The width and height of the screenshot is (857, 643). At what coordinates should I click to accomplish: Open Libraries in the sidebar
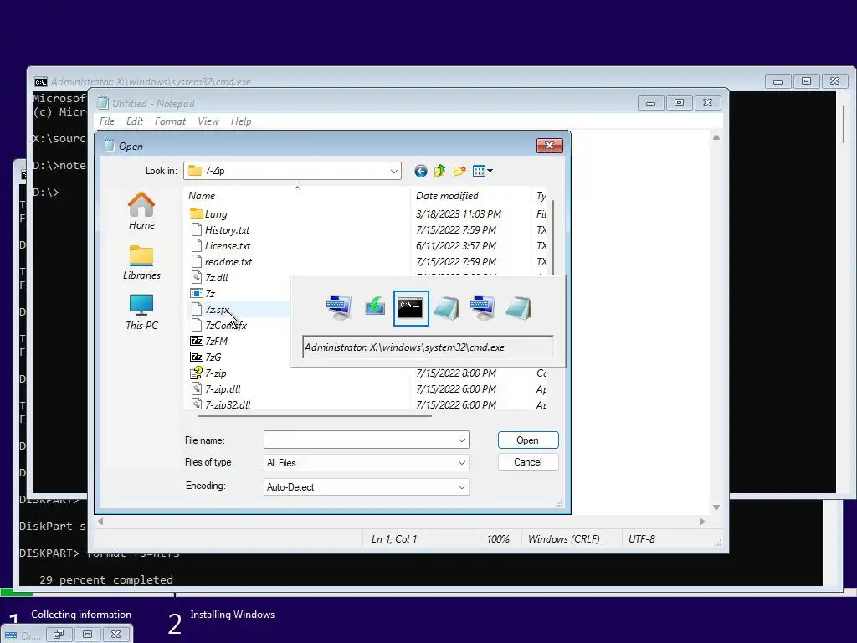[x=141, y=262]
